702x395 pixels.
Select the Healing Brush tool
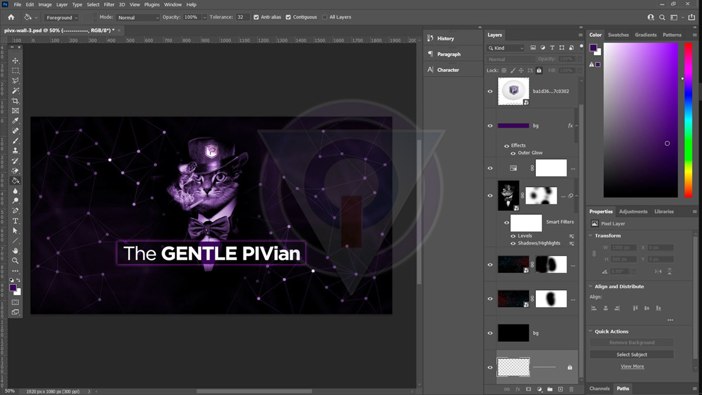pyautogui.click(x=16, y=131)
